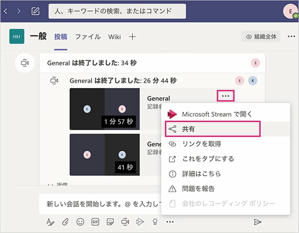299x233 pixels.
Task: Open channel more options at top right
Action: click(292, 36)
